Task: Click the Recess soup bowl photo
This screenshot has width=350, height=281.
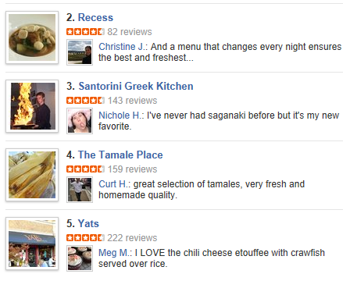Action: tap(32, 37)
